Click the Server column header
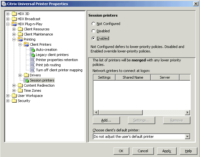The image size is (200, 157). click(x=165, y=77)
